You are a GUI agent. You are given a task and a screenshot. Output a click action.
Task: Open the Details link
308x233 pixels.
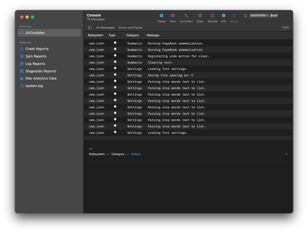[136, 154]
